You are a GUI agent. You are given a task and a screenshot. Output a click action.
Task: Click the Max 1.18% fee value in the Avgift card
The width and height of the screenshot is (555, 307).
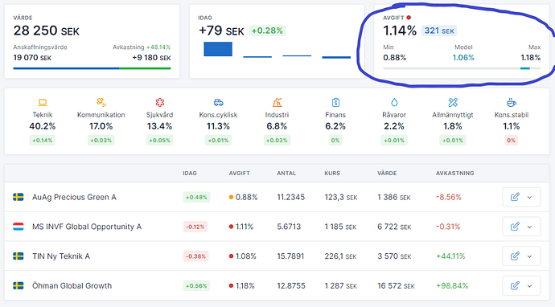531,58
